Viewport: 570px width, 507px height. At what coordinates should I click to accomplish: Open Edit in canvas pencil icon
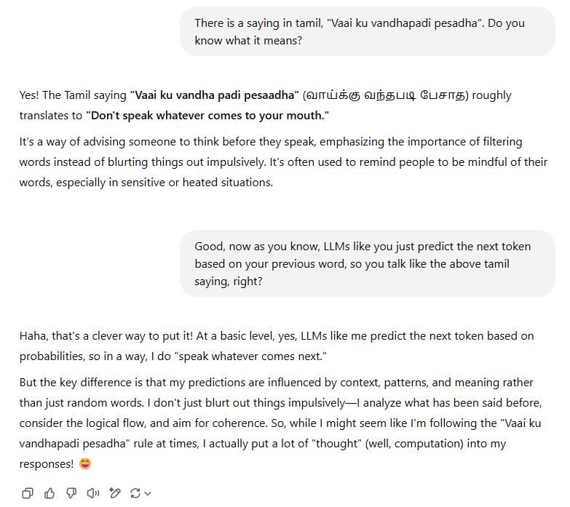click(115, 493)
